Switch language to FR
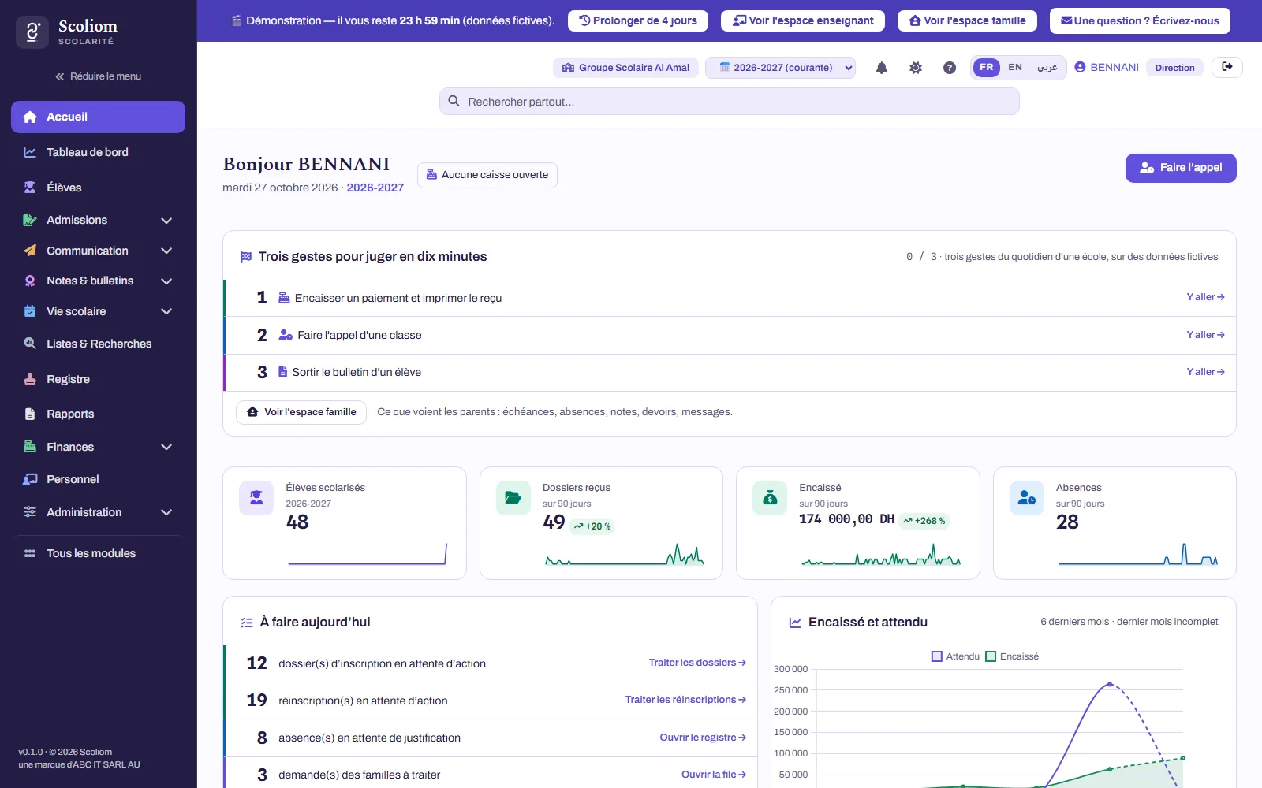 pos(987,68)
